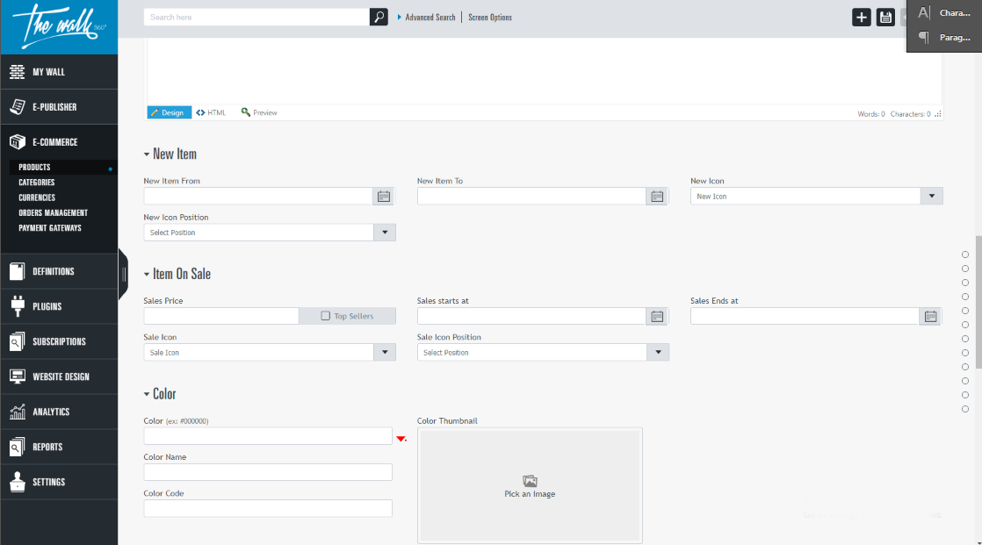This screenshot has height=545, width=982.
Task: Open the New Icon dropdown
Action: [x=931, y=197]
